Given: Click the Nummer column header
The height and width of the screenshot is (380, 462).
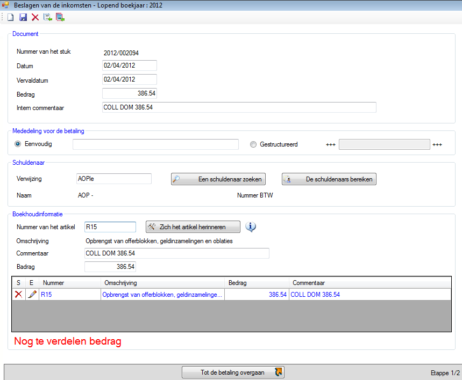Looking at the screenshot, I should [70, 283].
